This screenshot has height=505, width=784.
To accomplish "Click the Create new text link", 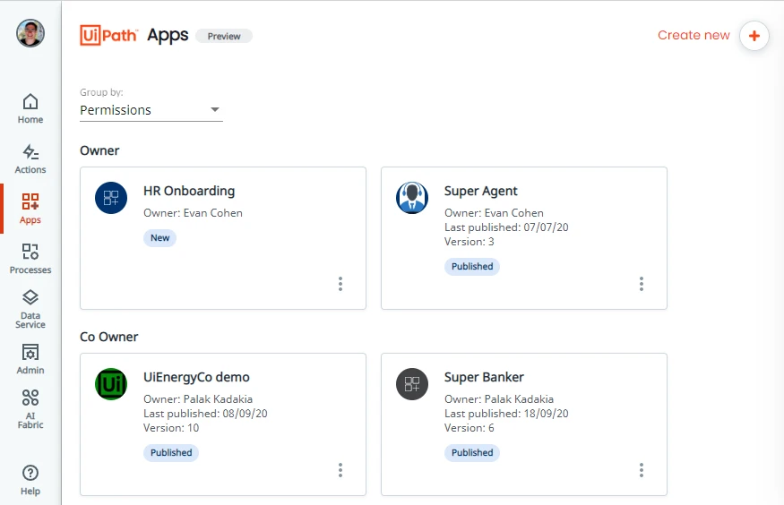I will coord(694,35).
